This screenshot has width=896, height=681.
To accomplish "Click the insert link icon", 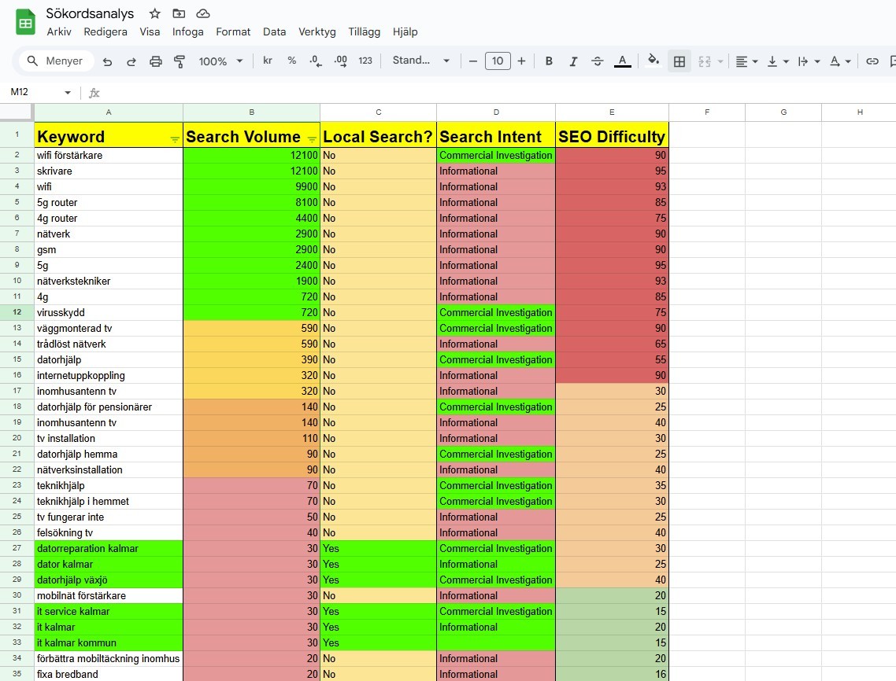I will click(x=872, y=61).
